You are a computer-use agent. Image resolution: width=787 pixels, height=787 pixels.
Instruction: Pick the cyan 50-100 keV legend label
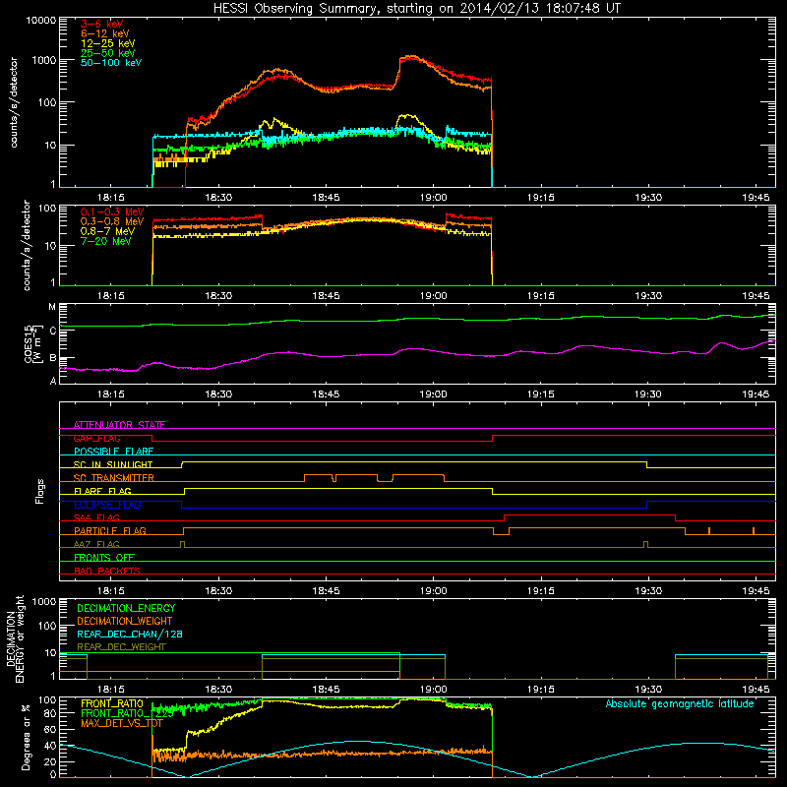pyautogui.click(x=111, y=63)
